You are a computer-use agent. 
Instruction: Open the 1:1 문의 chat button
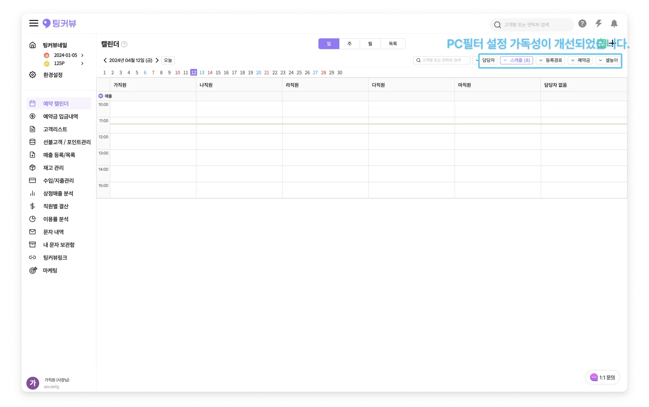point(602,378)
